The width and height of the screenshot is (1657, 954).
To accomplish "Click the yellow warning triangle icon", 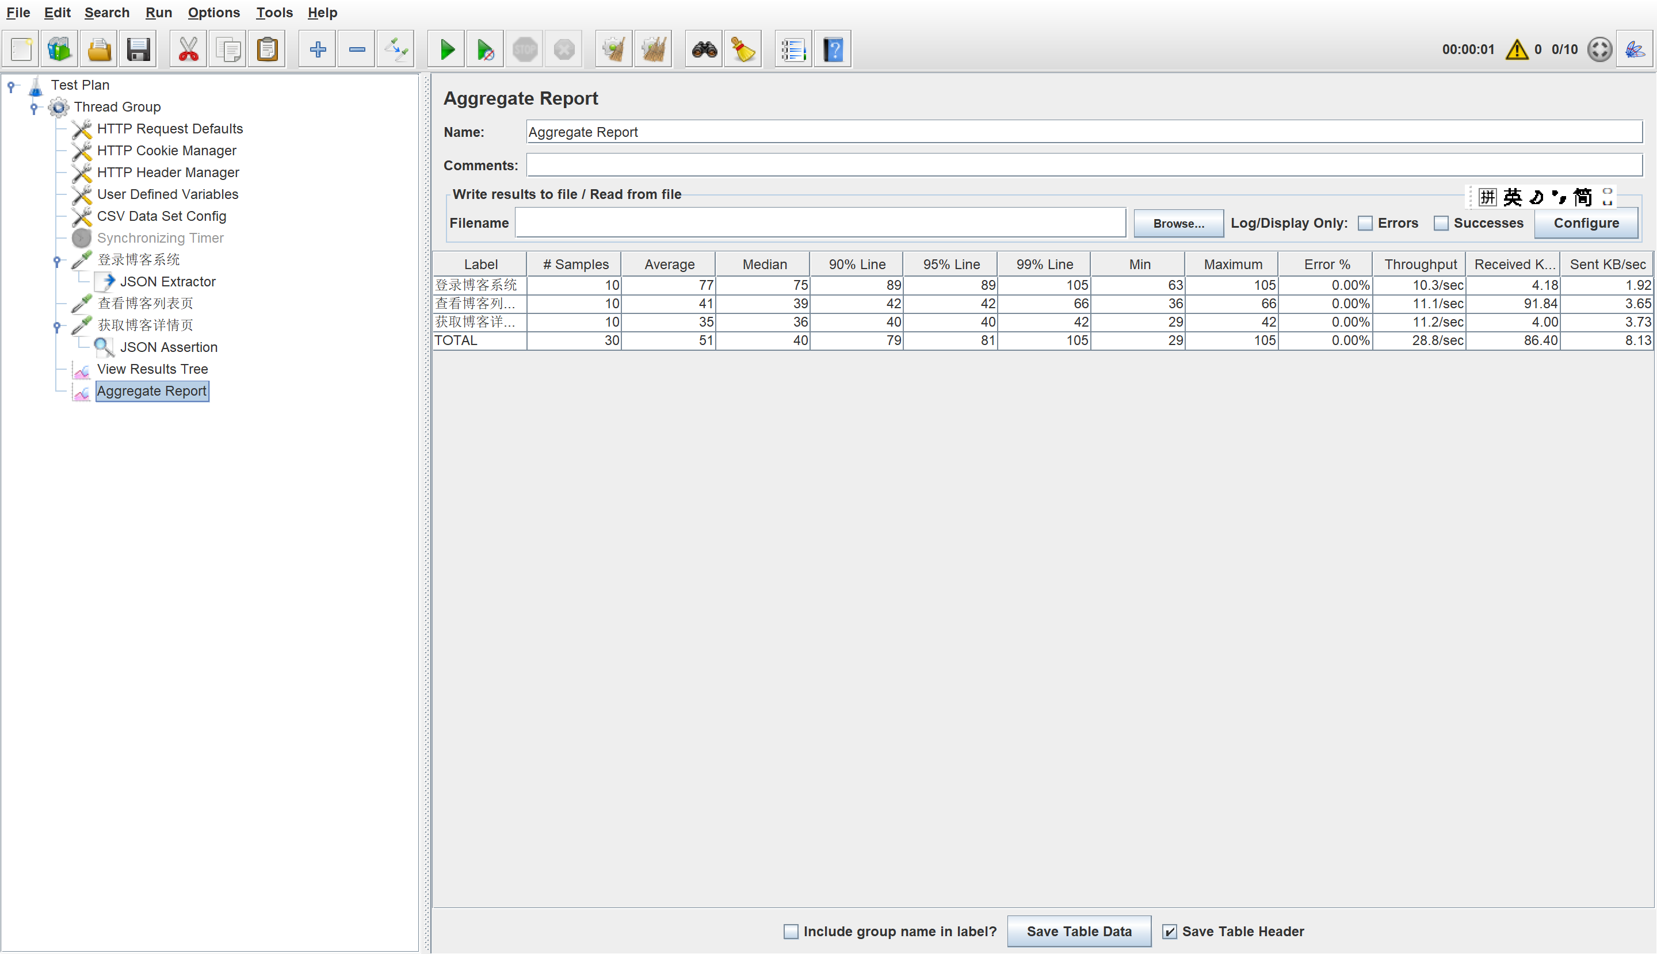I will point(1517,49).
